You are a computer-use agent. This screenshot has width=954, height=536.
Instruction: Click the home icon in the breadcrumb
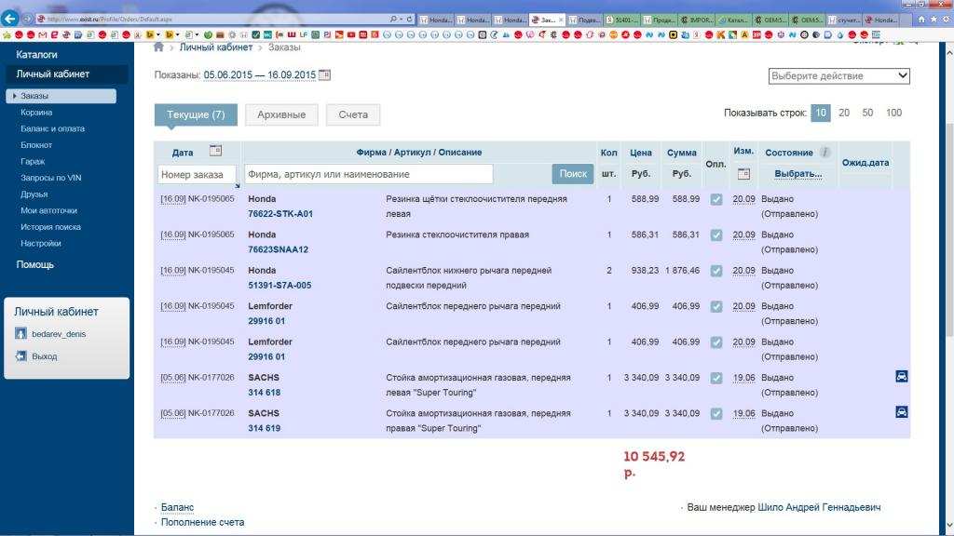coord(159,47)
